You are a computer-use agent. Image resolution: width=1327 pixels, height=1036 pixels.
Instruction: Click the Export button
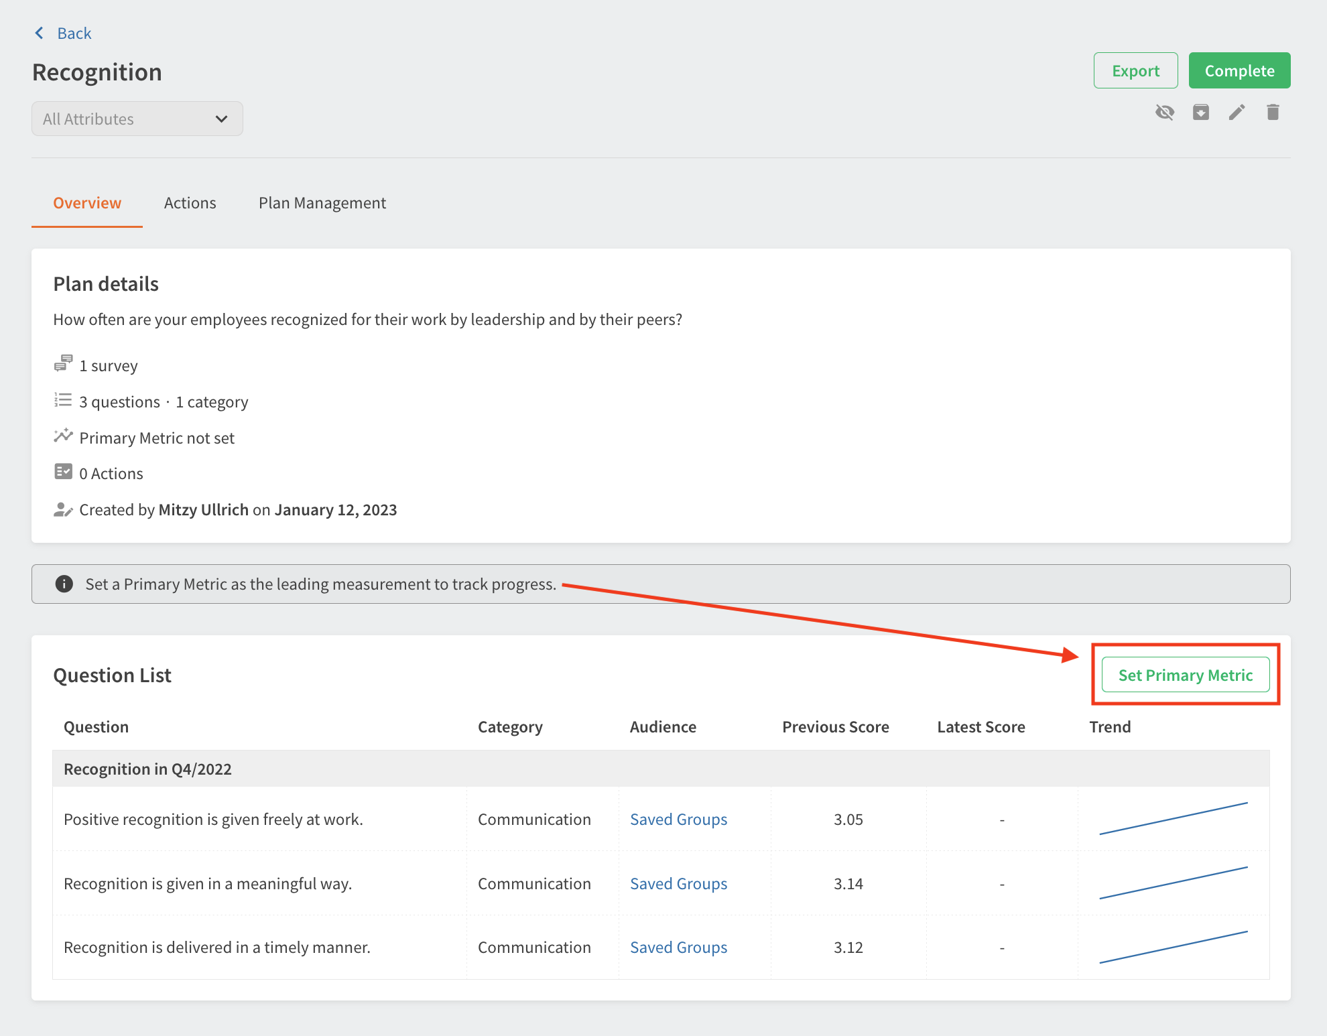(1135, 70)
